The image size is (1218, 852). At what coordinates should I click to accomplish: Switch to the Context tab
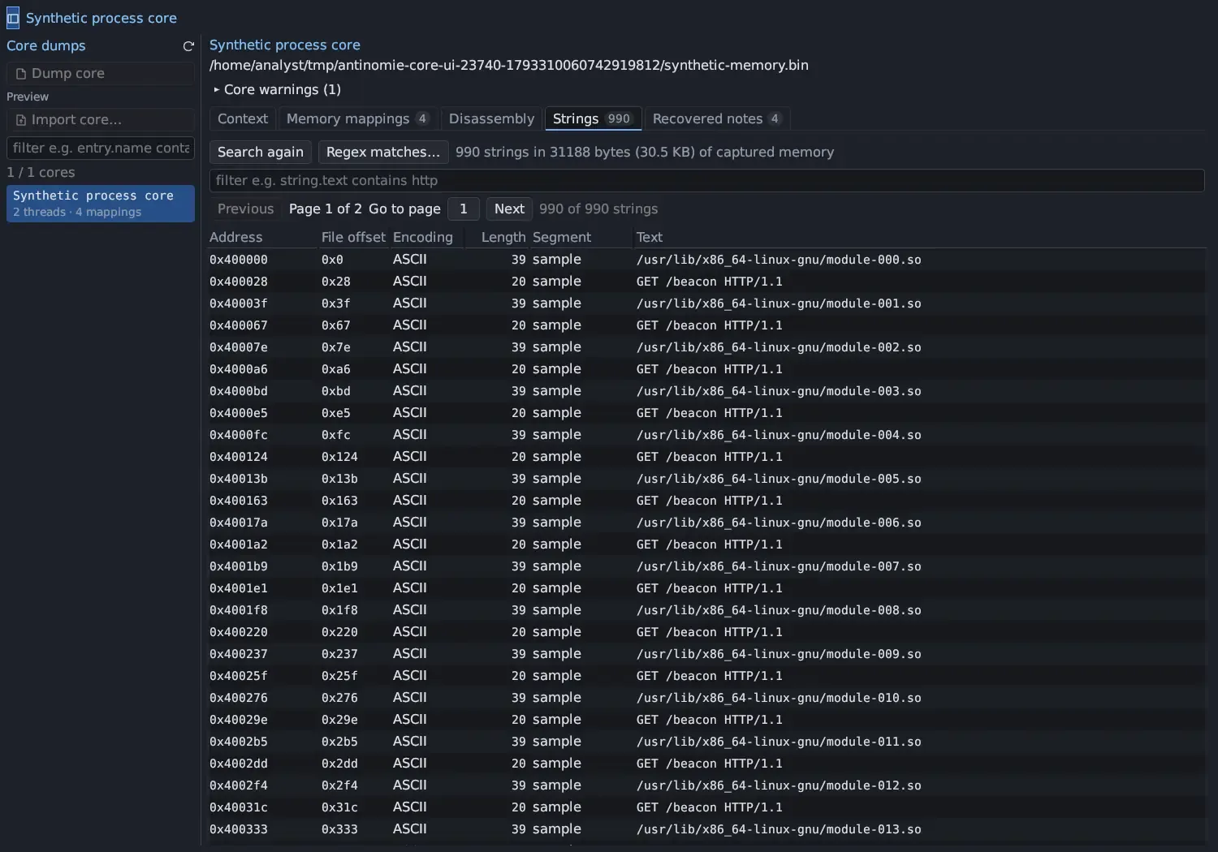(x=243, y=118)
